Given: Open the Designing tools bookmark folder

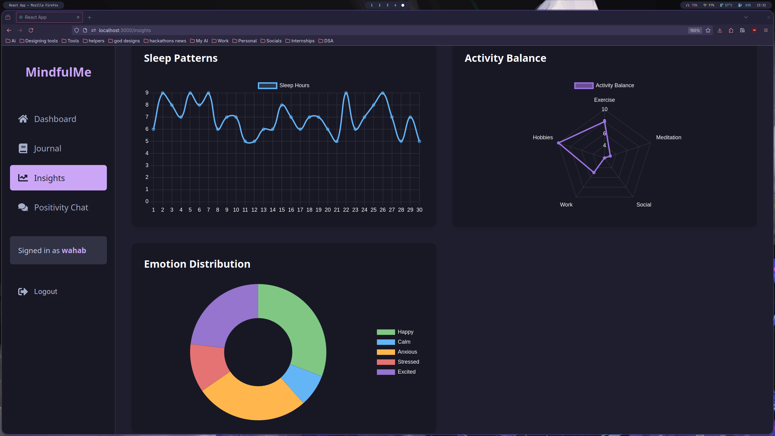Looking at the screenshot, I should pyautogui.click(x=38, y=41).
